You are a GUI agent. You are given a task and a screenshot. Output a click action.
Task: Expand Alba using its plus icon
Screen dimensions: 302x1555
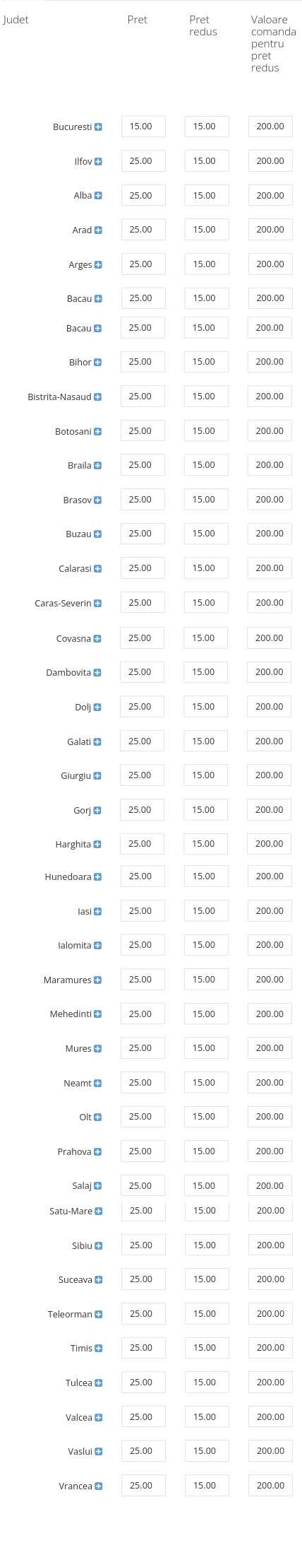pyautogui.click(x=98, y=196)
